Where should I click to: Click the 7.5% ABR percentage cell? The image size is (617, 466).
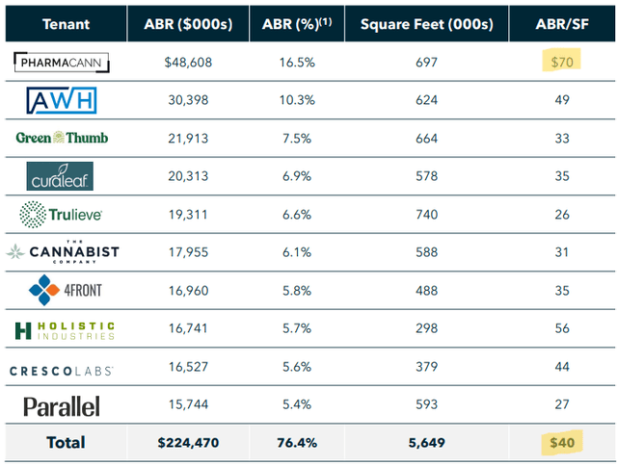click(297, 139)
